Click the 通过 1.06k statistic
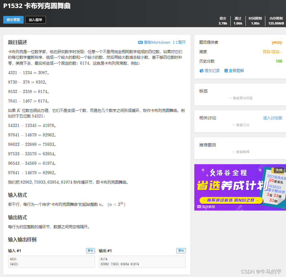 238,21
